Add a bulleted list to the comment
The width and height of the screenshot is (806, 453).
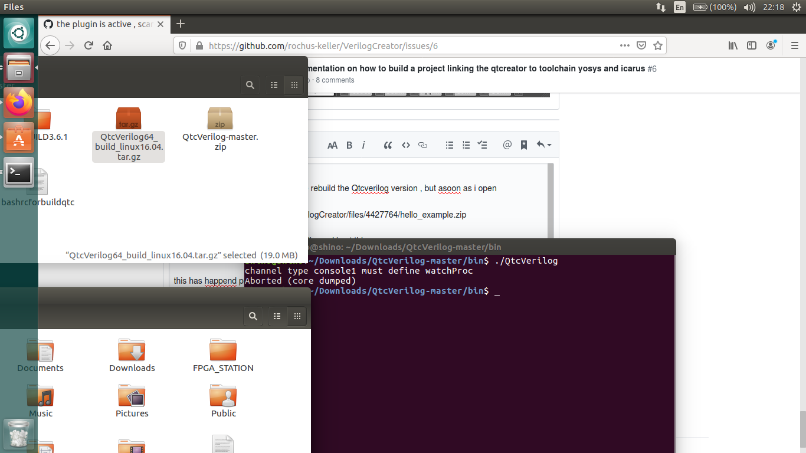point(449,145)
